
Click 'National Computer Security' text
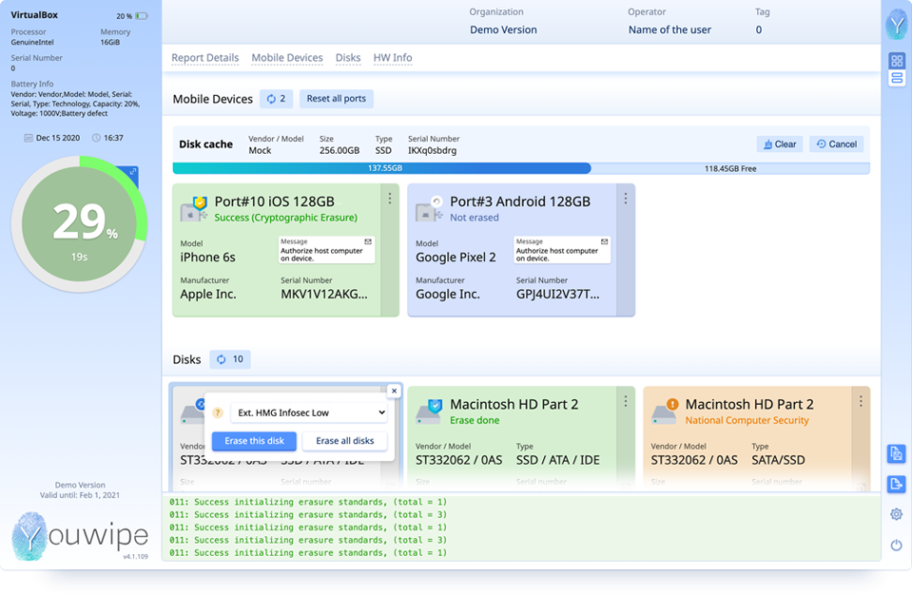tap(747, 420)
